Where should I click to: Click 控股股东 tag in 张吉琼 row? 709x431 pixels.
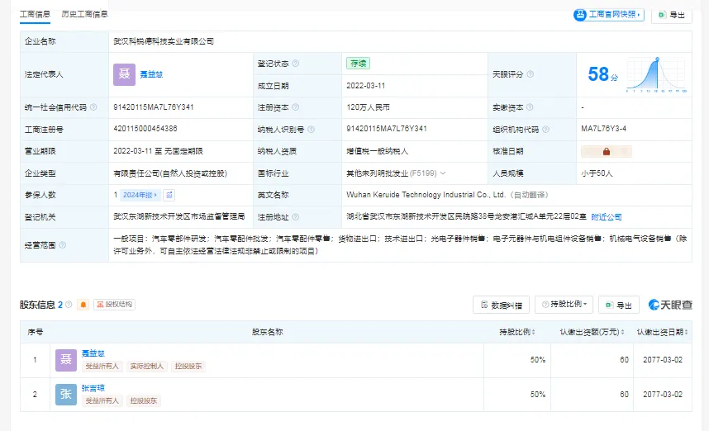pos(143,400)
